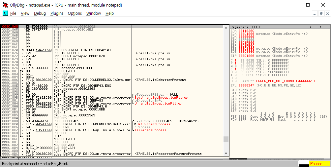The height and width of the screenshot is (167, 331).
Task: Click the left-hand arrow in Registers header
Action: [x=311, y=27]
